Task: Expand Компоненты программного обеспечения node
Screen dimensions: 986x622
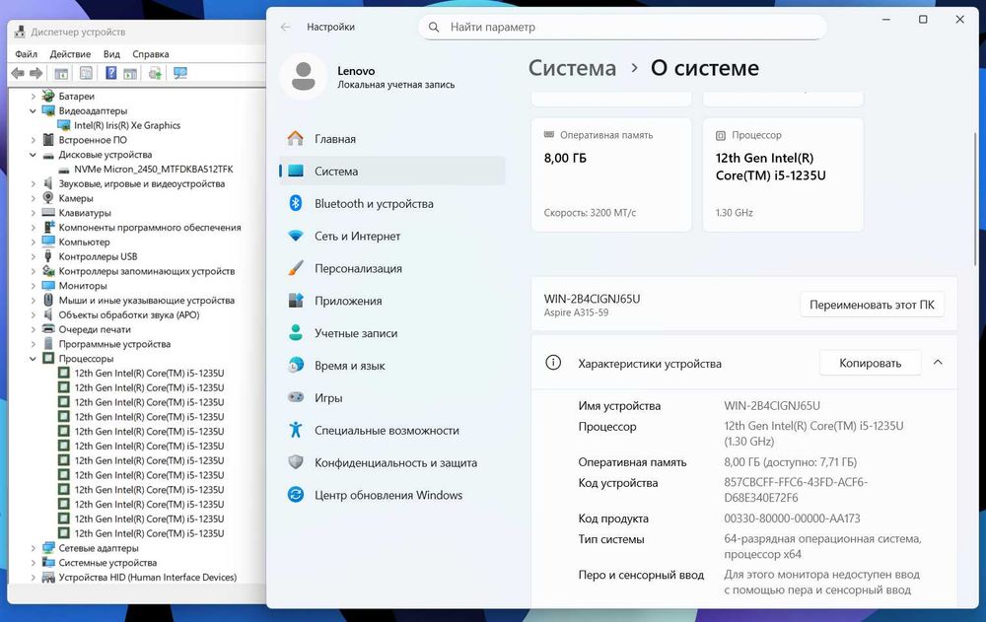Action: 34,228
